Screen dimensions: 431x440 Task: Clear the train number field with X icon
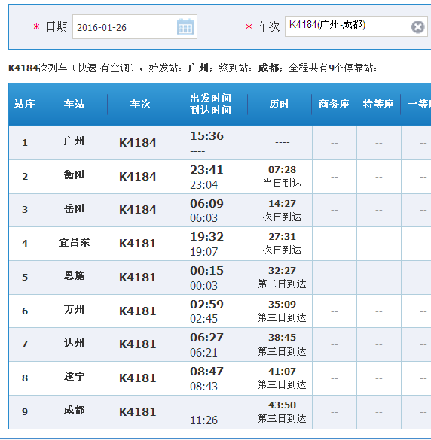coord(417,27)
